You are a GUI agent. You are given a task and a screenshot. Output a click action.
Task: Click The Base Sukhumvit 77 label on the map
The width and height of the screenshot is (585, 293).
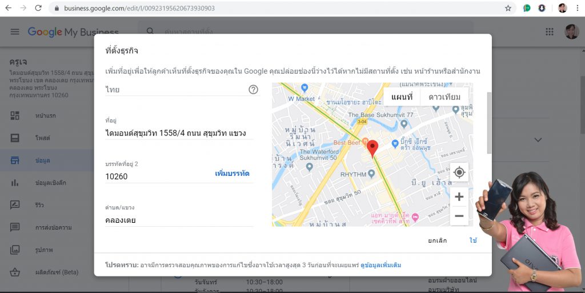380,115
